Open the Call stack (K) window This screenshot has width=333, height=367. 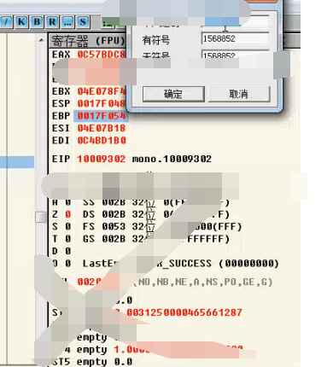[21, 21]
